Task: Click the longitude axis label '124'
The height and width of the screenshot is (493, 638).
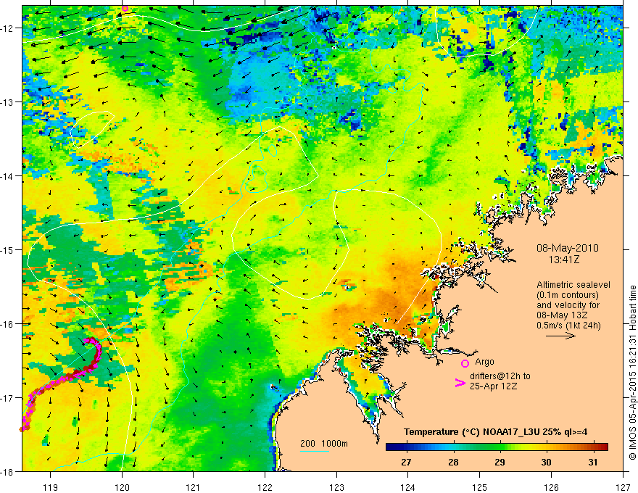Action: click(x=408, y=487)
